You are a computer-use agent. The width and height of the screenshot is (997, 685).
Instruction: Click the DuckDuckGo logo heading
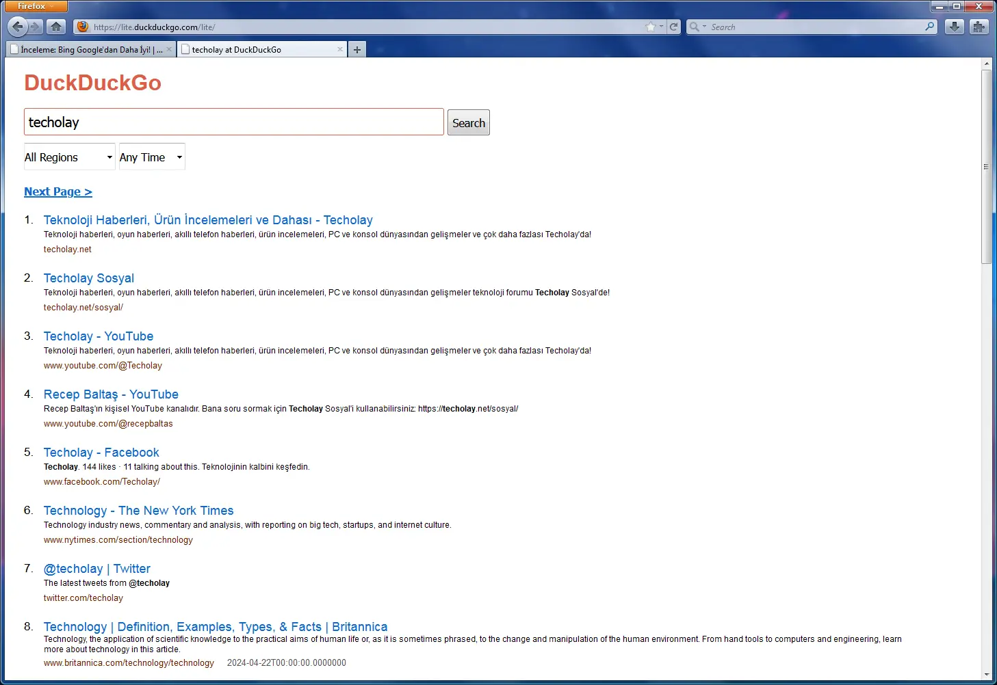point(93,83)
